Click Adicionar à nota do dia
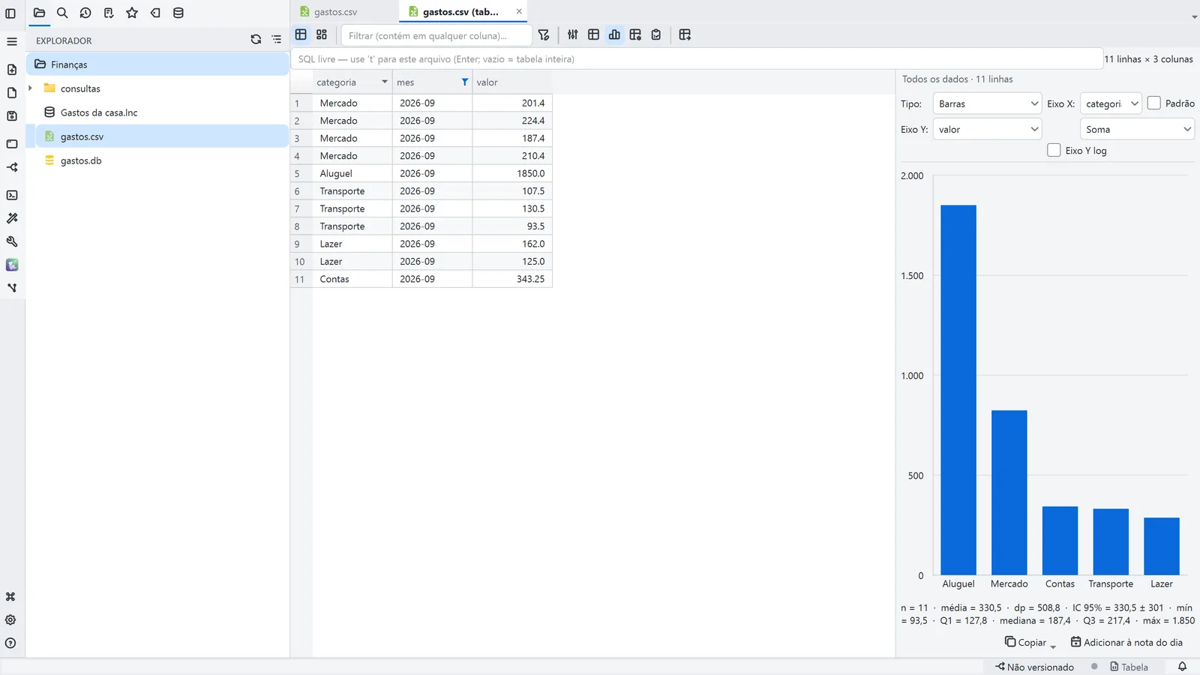The width and height of the screenshot is (1200, 675). click(1126, 643)
